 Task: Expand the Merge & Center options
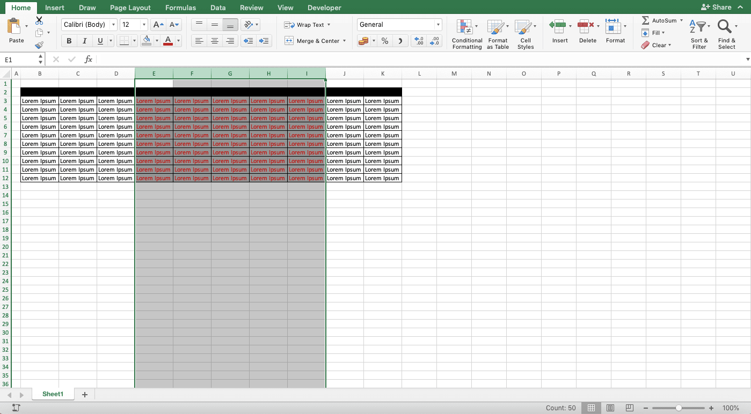tap(344, 40)
